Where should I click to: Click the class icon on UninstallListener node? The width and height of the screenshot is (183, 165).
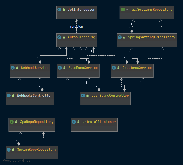(74, 122)
